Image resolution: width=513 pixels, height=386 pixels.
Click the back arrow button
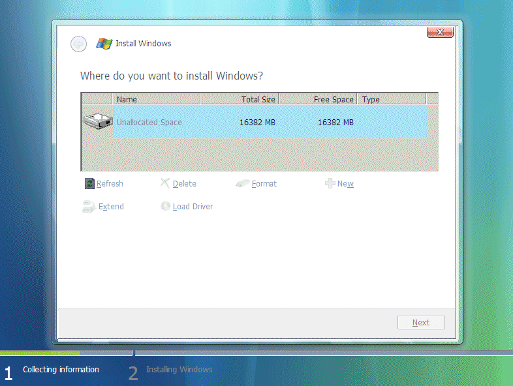click(78, 44)
